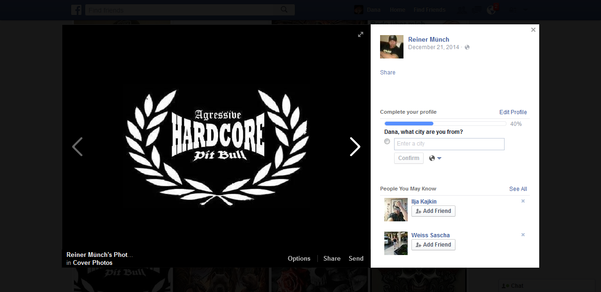Image resolution: width=601 pixels, height=292 pixels.
Task: Go to Home in the top bar
Action: click(397, 10)
